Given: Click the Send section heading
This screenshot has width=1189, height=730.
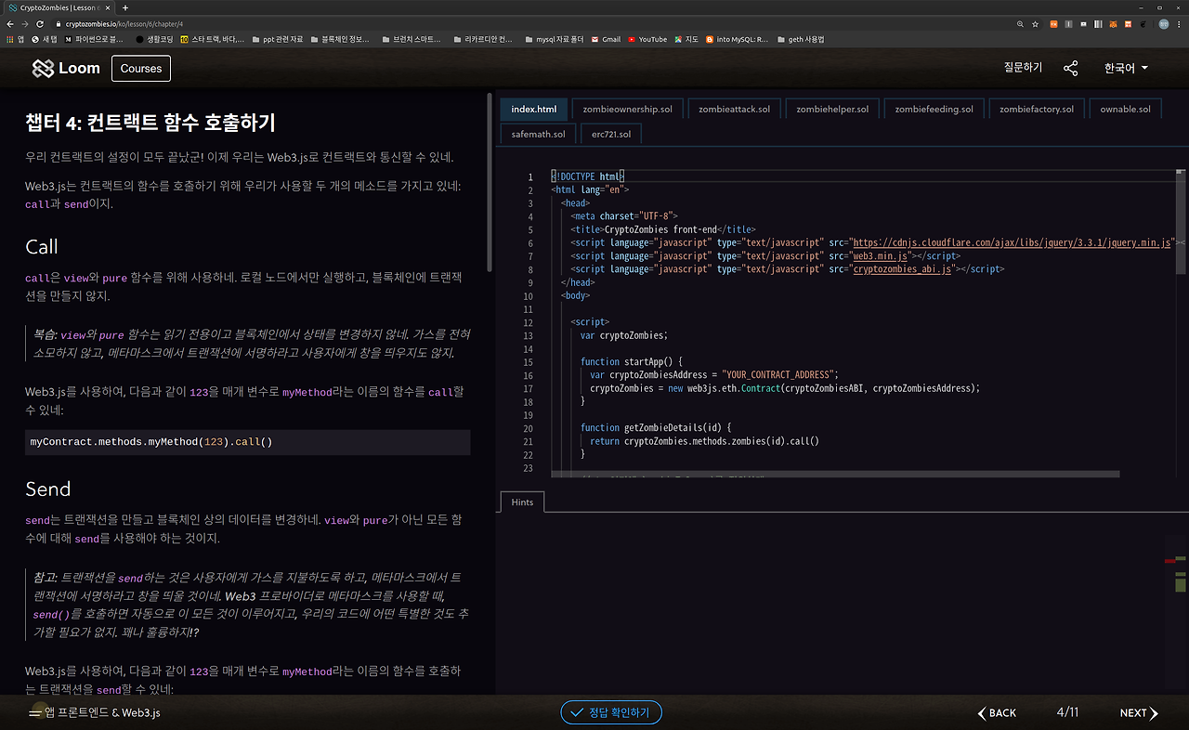Looking at the screenshot, I should pyautogui.click(x=48, y=489).
